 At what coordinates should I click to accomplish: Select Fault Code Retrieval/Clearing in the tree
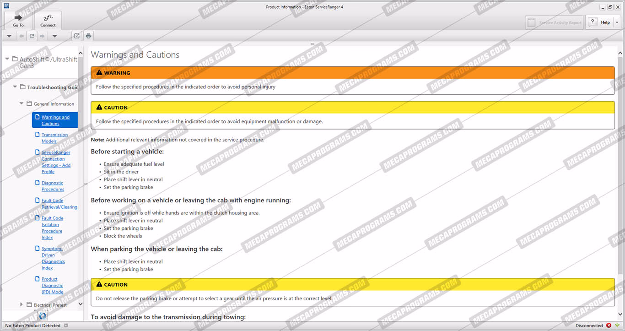tap(59, 204)
